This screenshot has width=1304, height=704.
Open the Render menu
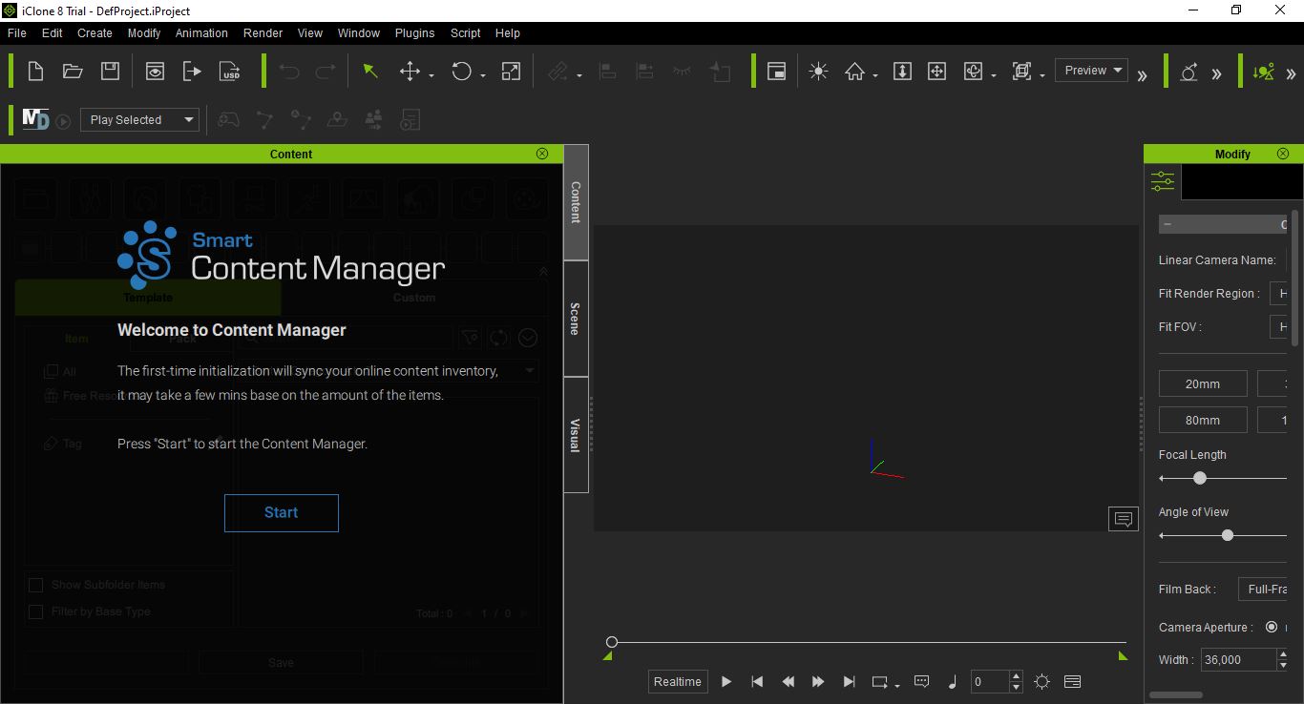263,32
